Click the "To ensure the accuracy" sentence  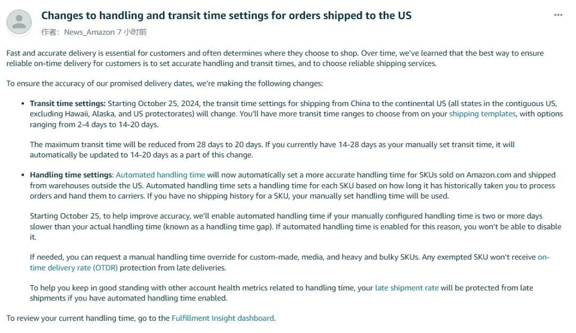164,83
